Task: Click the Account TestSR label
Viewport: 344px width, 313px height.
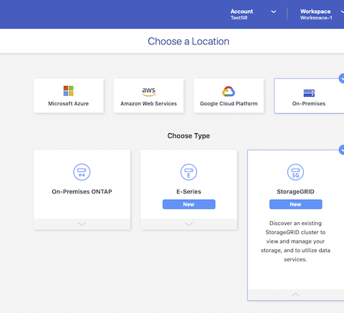Action: (x=242, y=14)
